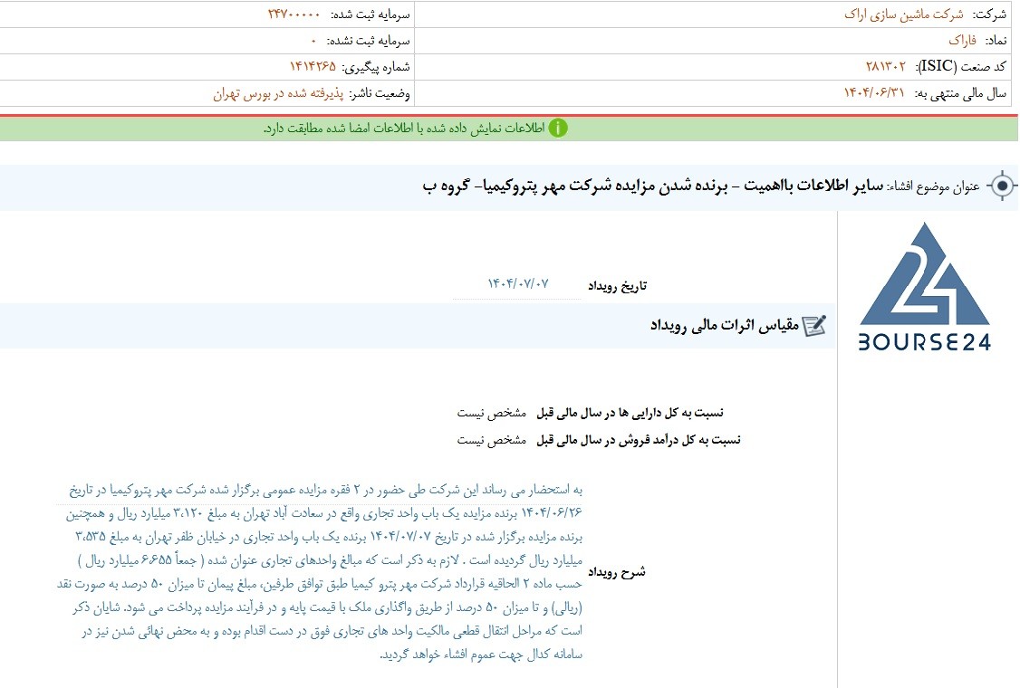The image size is (1020, 688).
Task: Click the label 'شماره پیگیری:'
Action: [376, 67]
